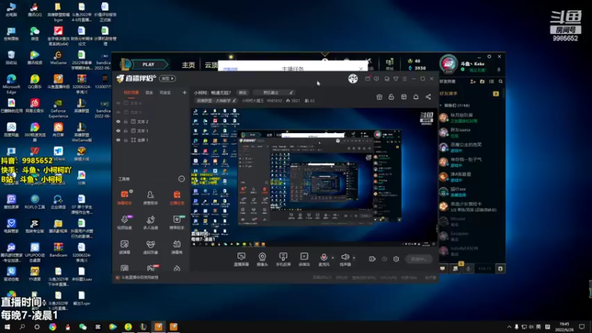Close the white 主播任务 popup

tap(361, 69)
